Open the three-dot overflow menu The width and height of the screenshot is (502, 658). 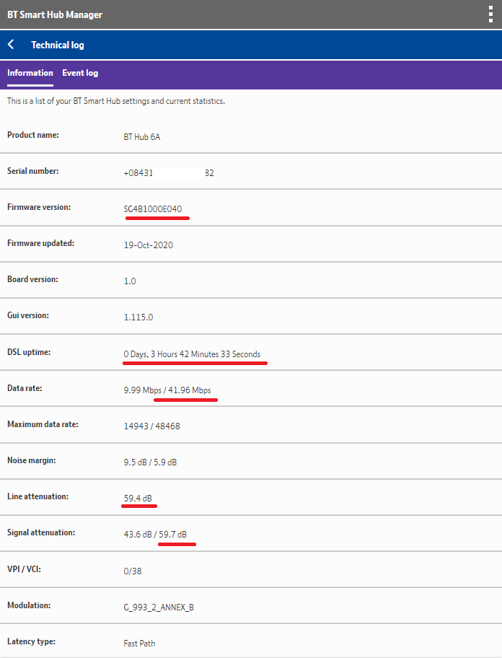[490, 13]
